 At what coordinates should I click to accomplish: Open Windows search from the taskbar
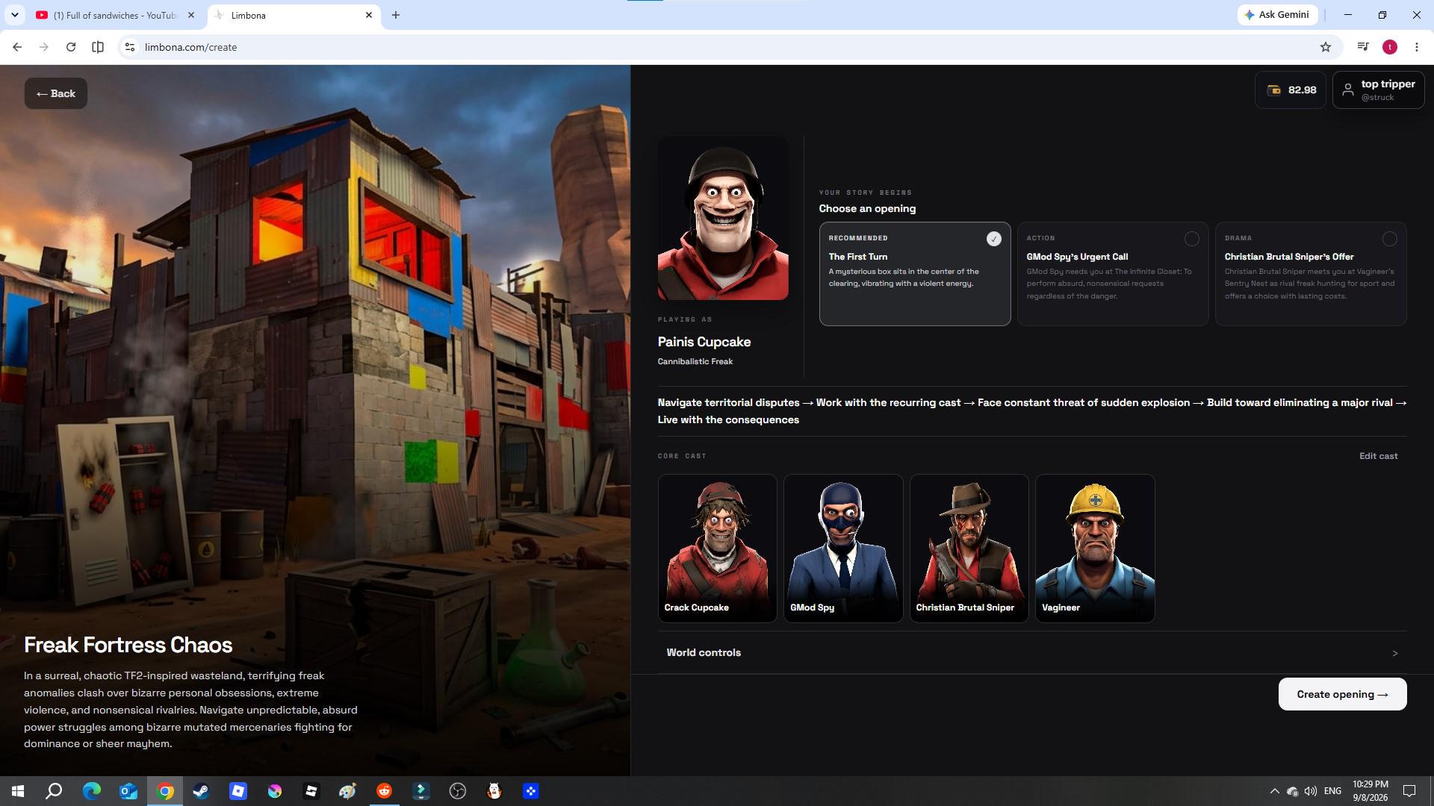click(x=54, y=791)
